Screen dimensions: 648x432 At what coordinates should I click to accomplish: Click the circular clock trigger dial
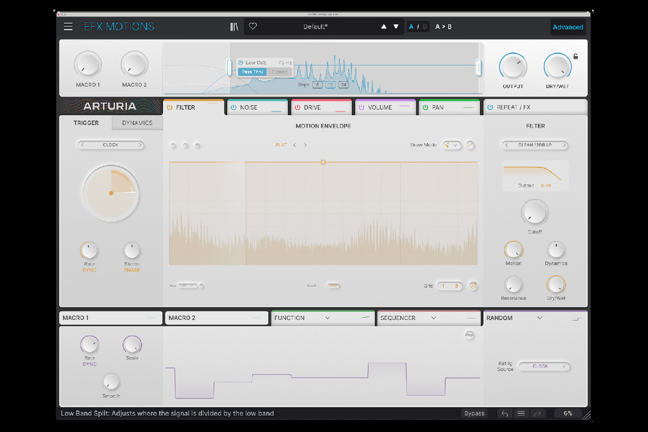point(111,193)
